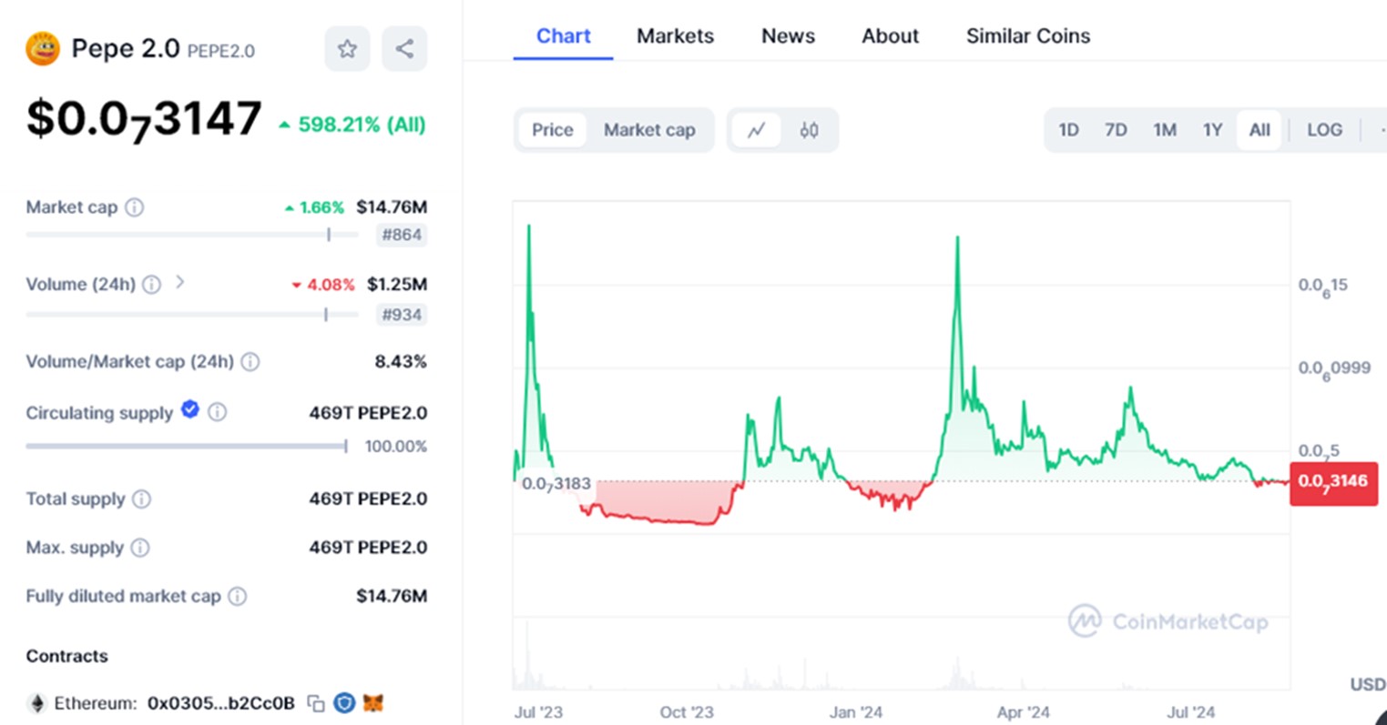
Task: Click the 8.43% volume/market cap value
Action: 401,362
